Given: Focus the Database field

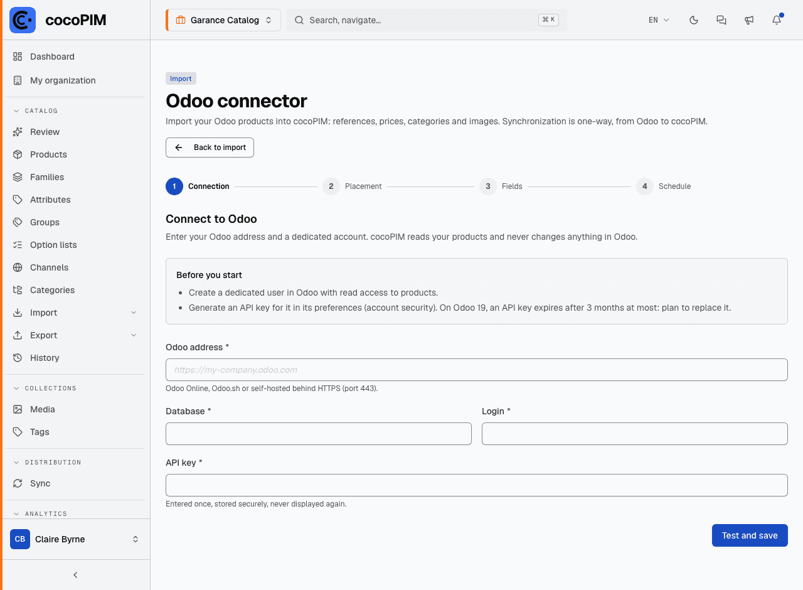Looking at the screenshot, I should [319, 434].
